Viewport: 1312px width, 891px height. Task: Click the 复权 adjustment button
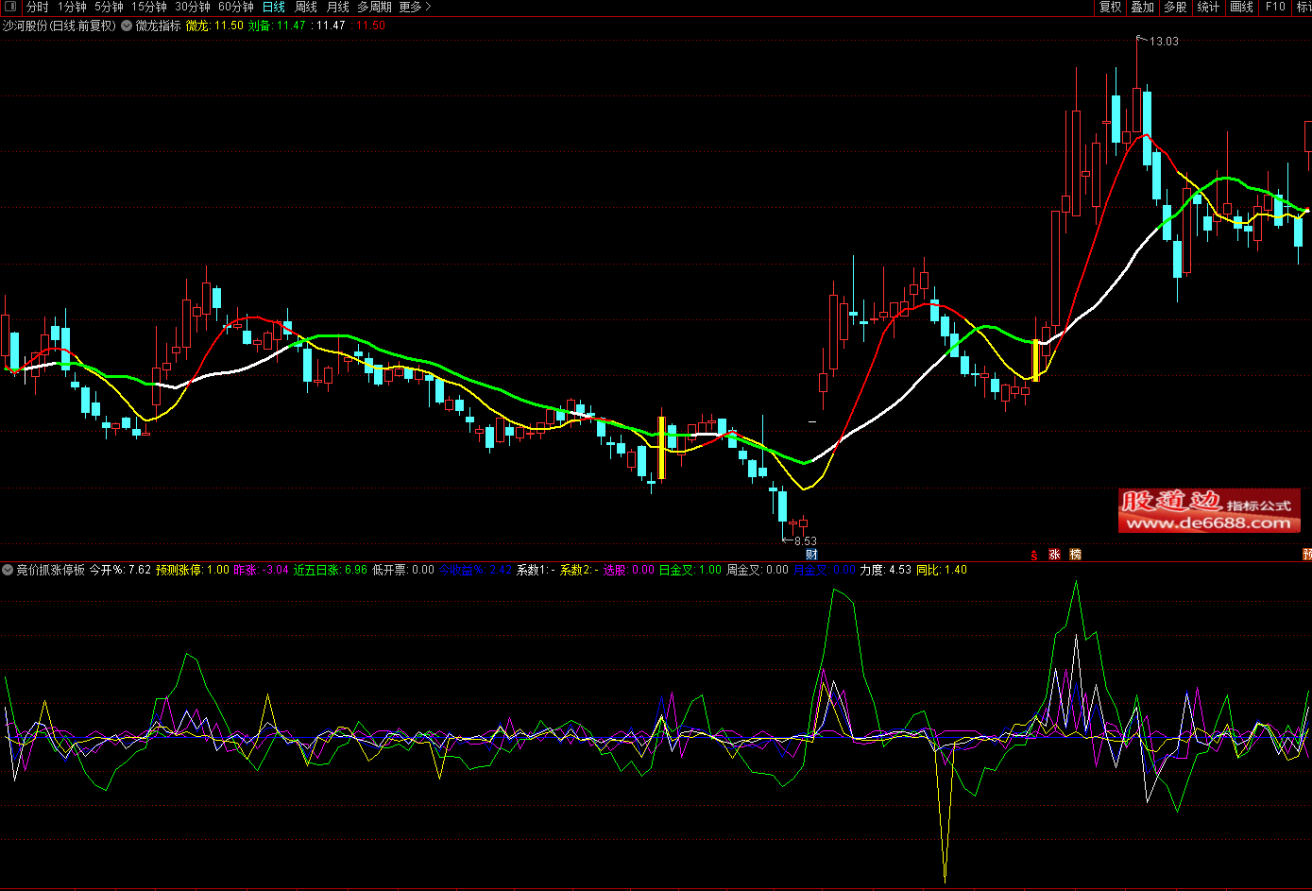click(x=1110, y=7)
